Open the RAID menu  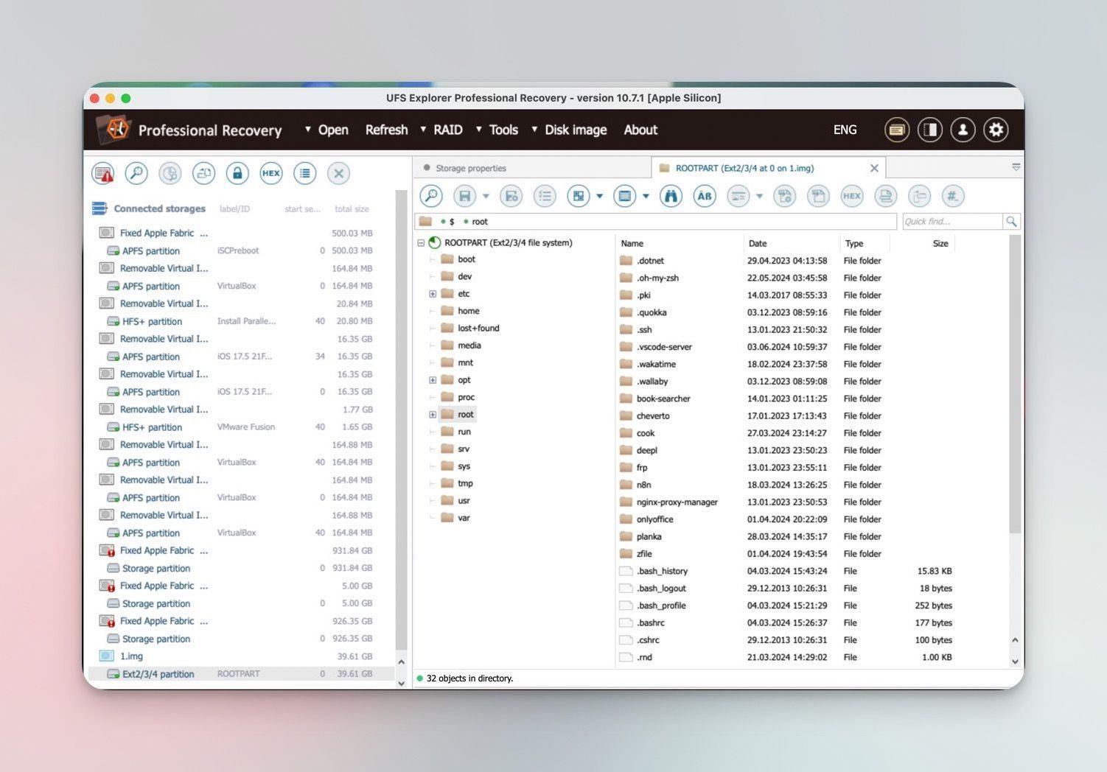point(441,130)
